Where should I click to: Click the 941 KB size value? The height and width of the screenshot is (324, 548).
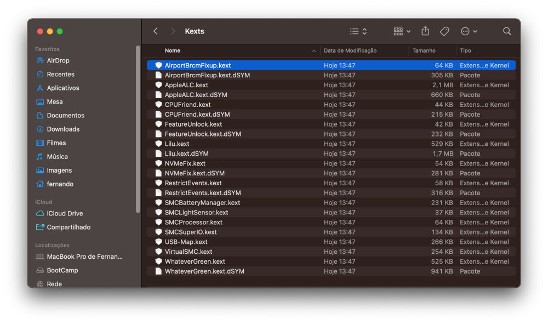[x=442, y=271]
